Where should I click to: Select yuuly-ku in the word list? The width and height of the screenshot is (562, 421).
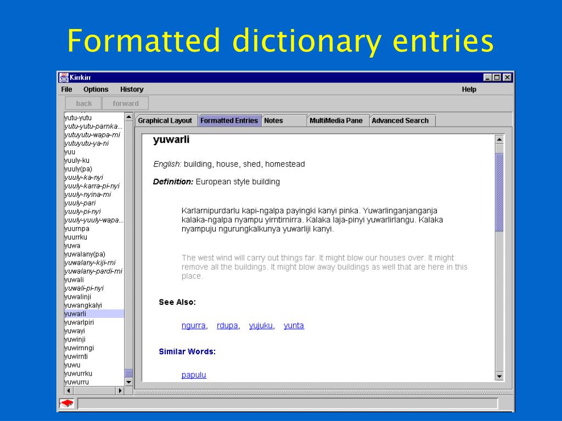click(x=94, y=161)
